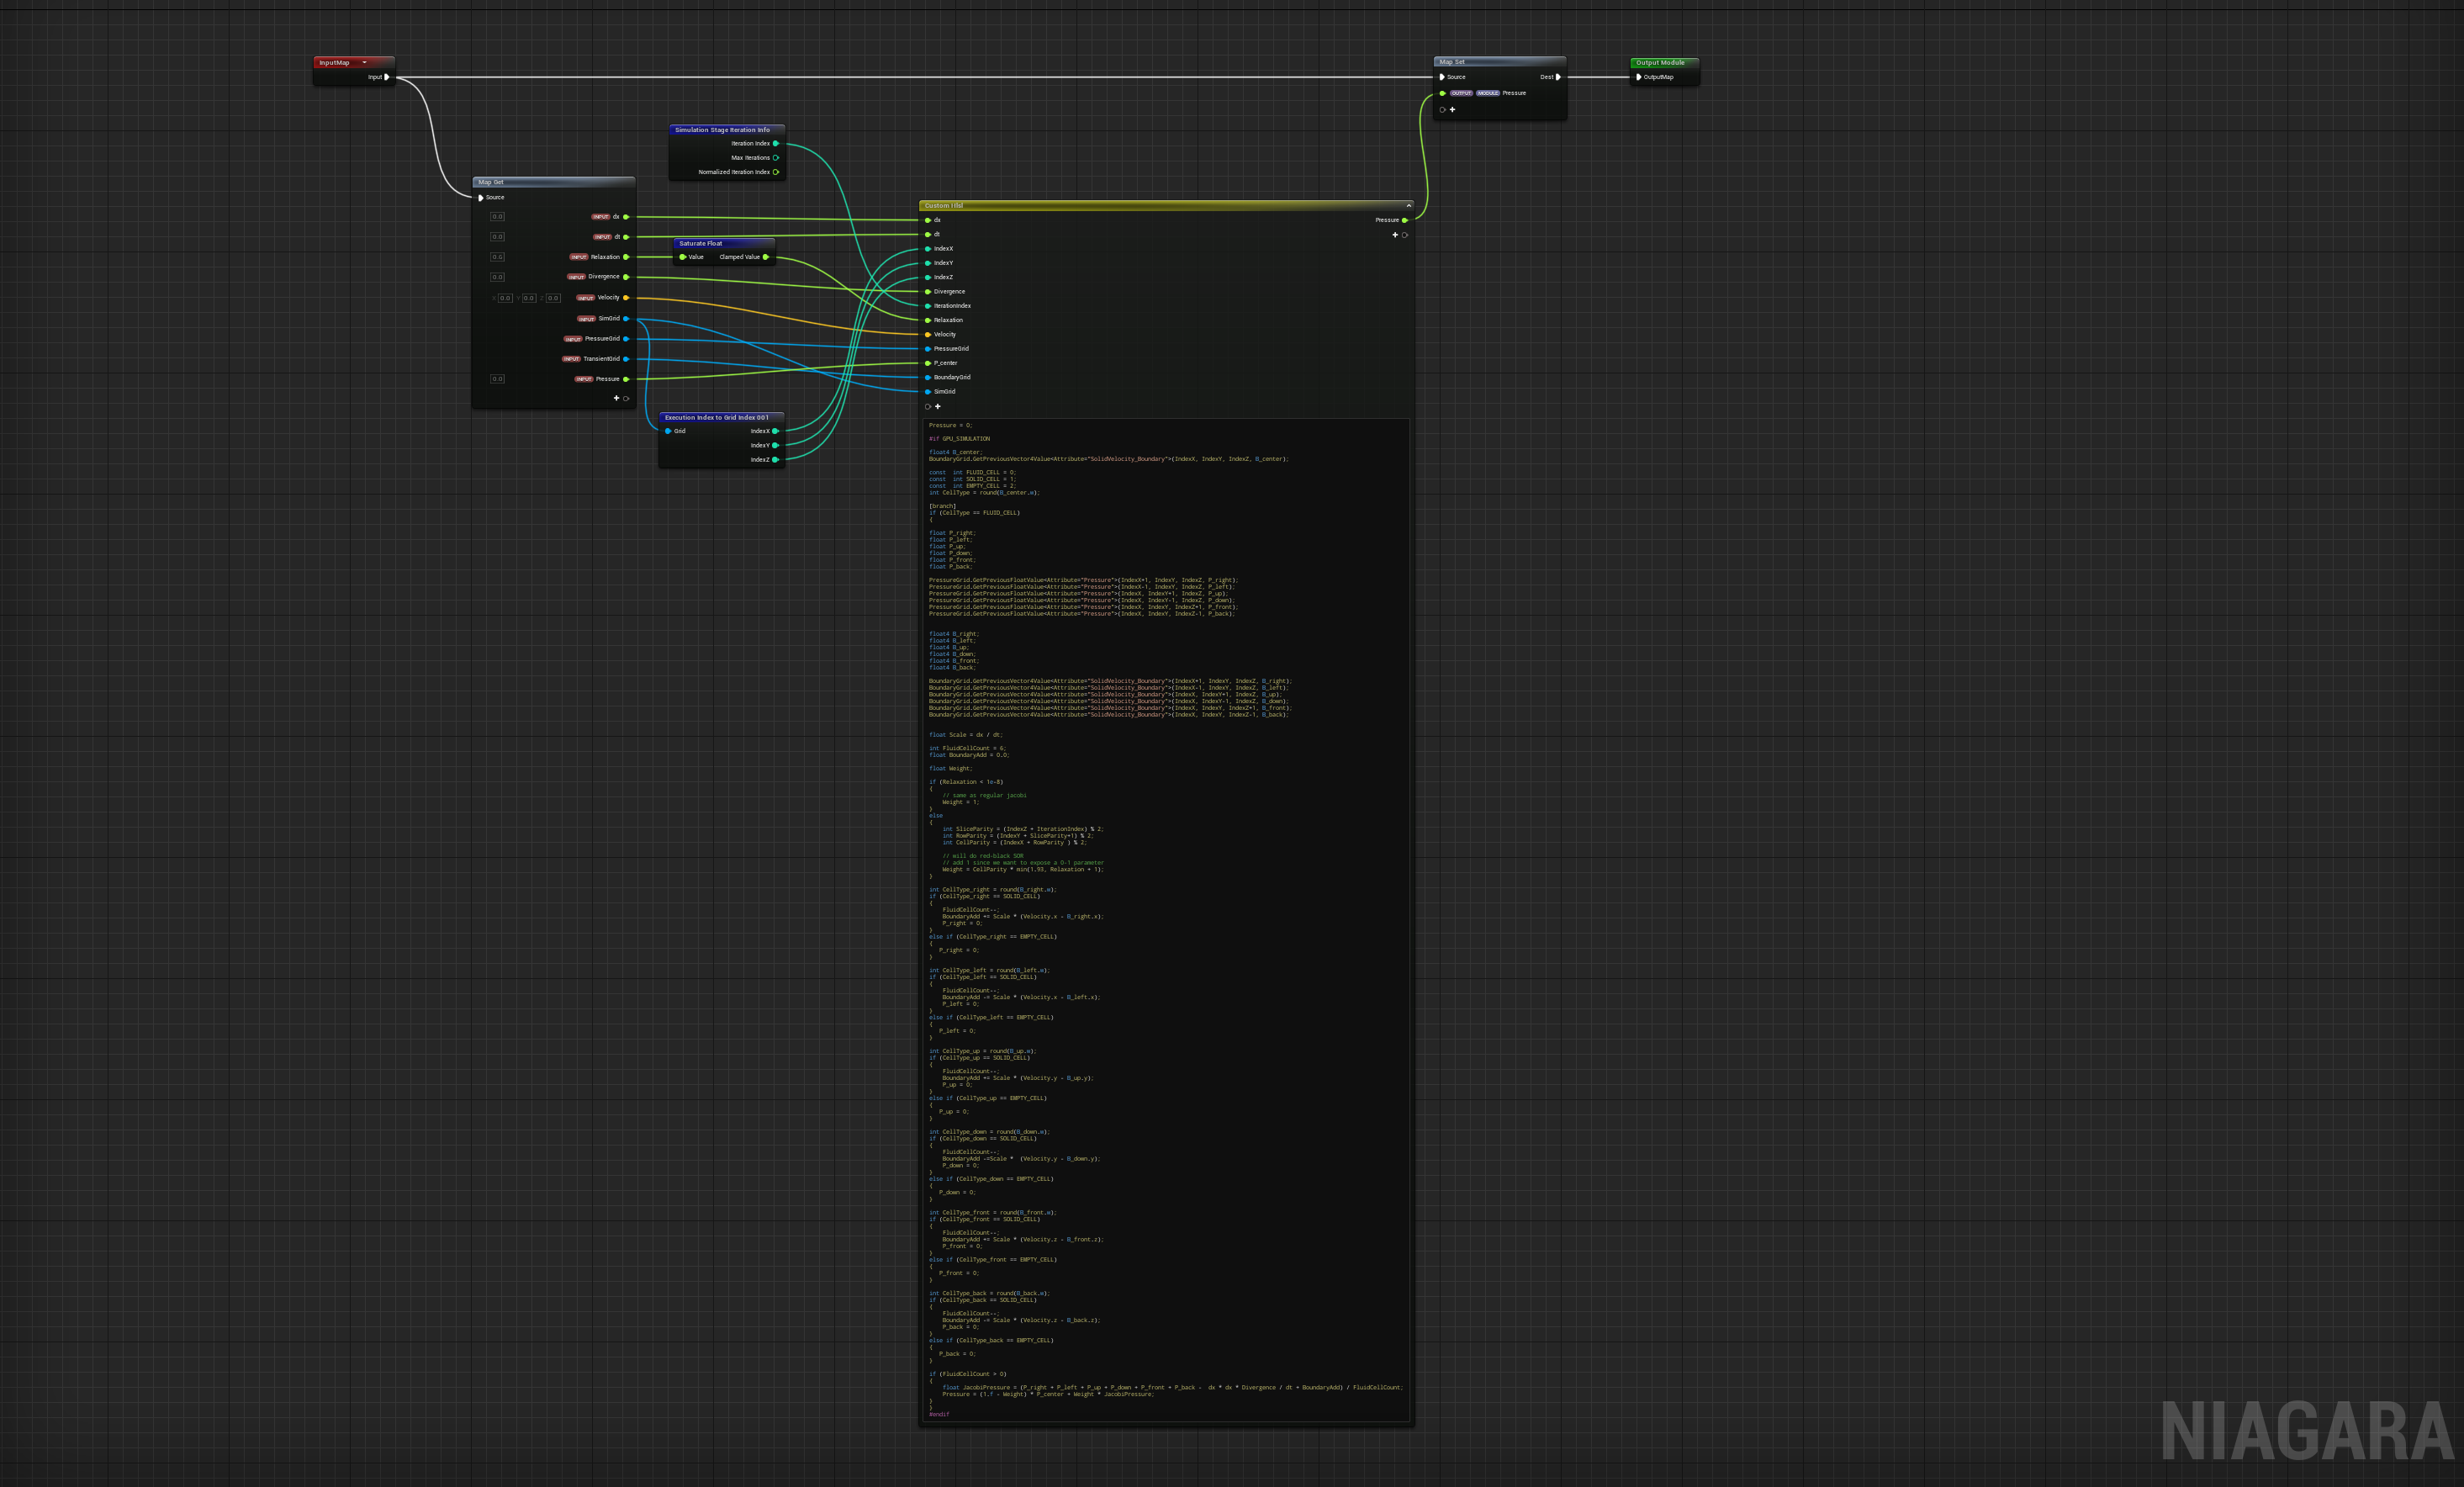Open the InputMap node dropdown arrow
This screenshot has height=1487, width=2464.
click(364, 63)
